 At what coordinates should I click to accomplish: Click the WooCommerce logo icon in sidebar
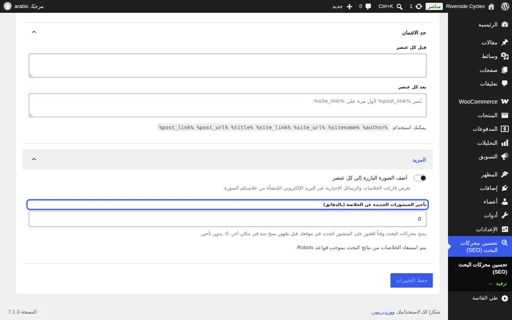(x=505, y=101)
